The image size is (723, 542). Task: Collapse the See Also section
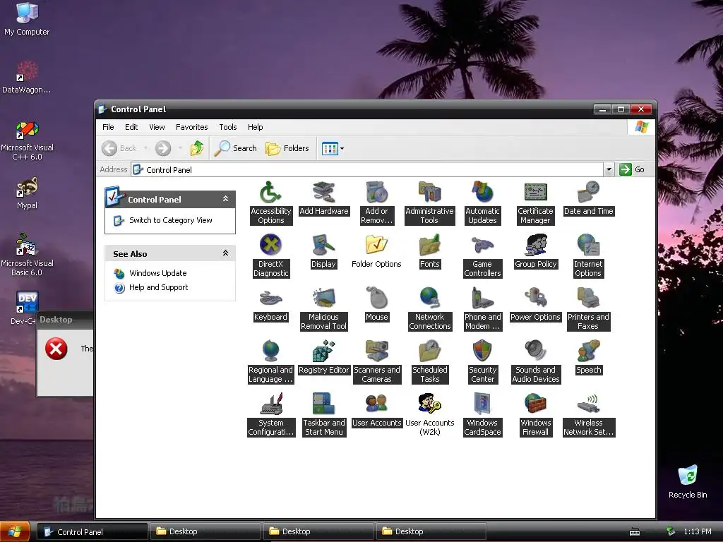pyautogui.click(x=225, y=253)
